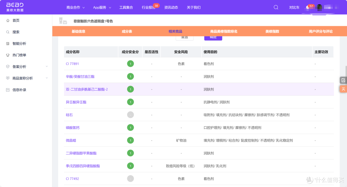Open the 对比车 compare cart

[294, 7]
